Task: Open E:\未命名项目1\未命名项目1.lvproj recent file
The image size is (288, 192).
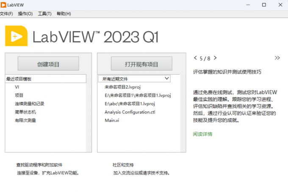Action: tap(138, 95)
